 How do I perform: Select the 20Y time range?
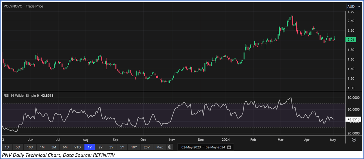click(x=147, y=147)
